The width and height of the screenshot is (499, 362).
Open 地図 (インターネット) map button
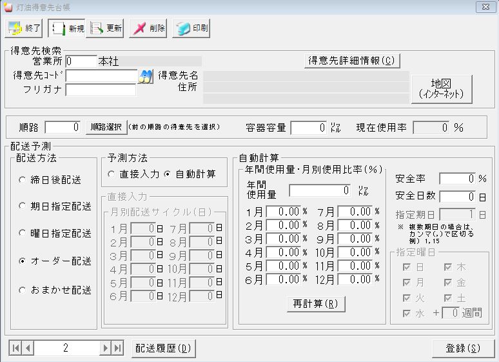tap(442, 88)
